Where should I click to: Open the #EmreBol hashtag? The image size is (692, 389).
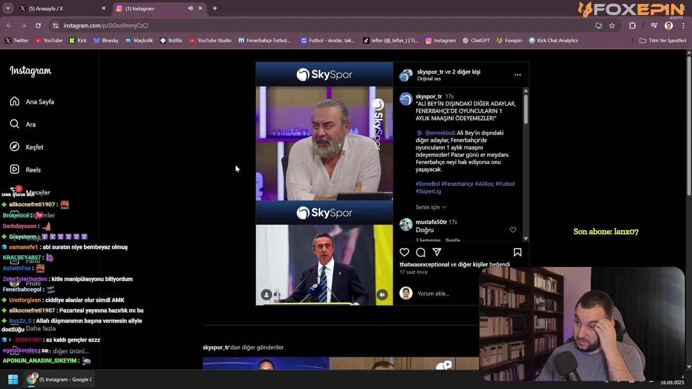pos(428,184)
